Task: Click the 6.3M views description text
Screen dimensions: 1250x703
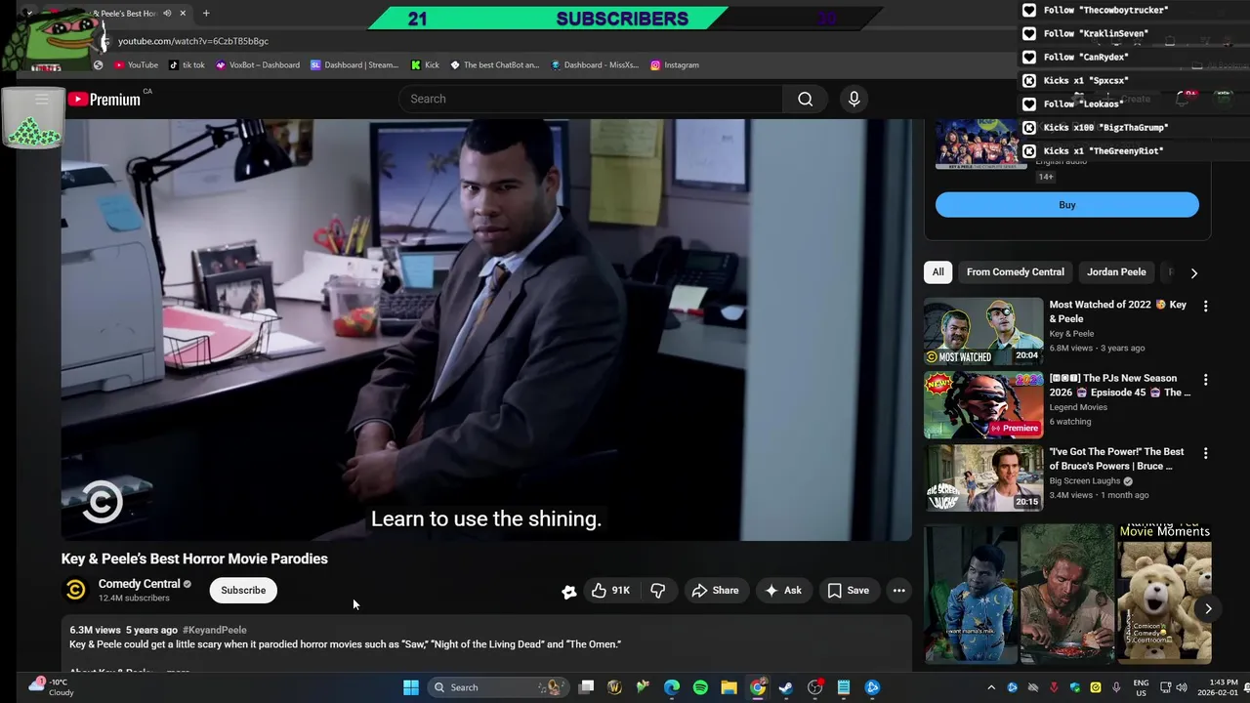Action: (96, 630)
